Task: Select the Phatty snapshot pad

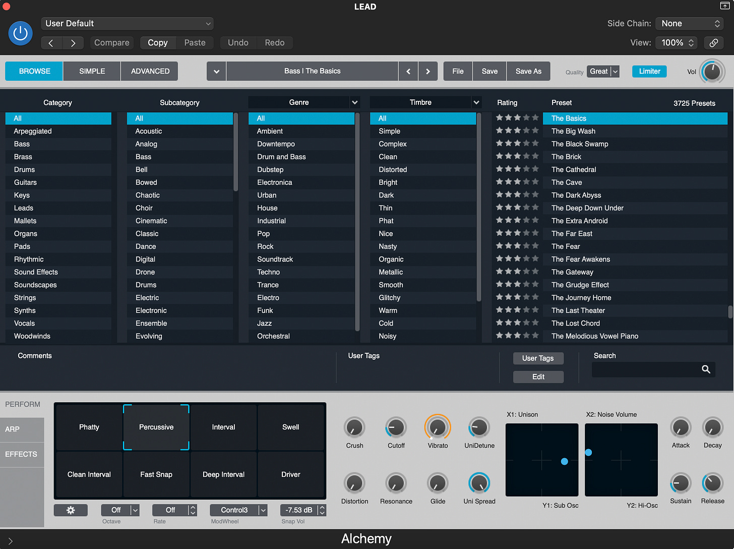Action: 89,427
